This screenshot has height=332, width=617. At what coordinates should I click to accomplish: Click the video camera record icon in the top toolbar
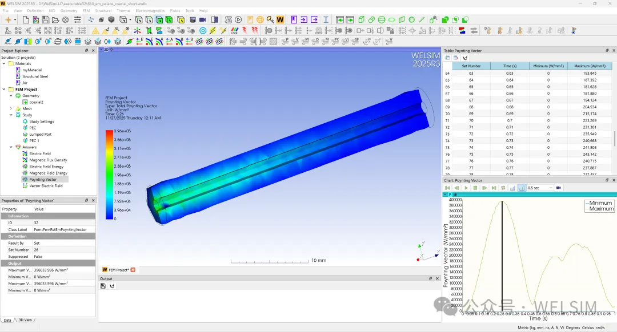coord(203,19)
